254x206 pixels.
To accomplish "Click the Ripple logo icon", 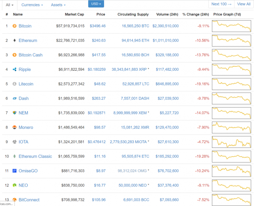I will tap(15, 70).
